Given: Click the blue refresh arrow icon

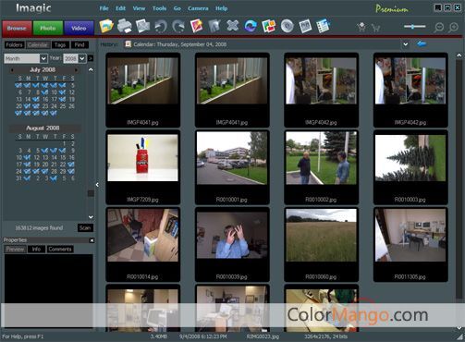Looking at the screenshot, I should (251, 26).
